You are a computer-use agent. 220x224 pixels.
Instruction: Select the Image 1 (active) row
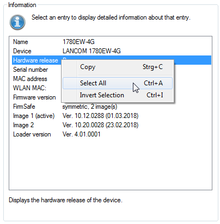[111, 116]
